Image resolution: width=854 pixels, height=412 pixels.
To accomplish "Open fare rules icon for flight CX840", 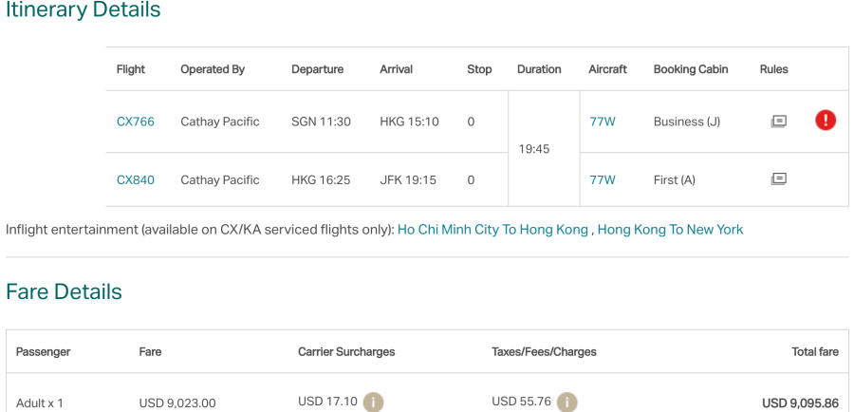I will coord(779,178).
